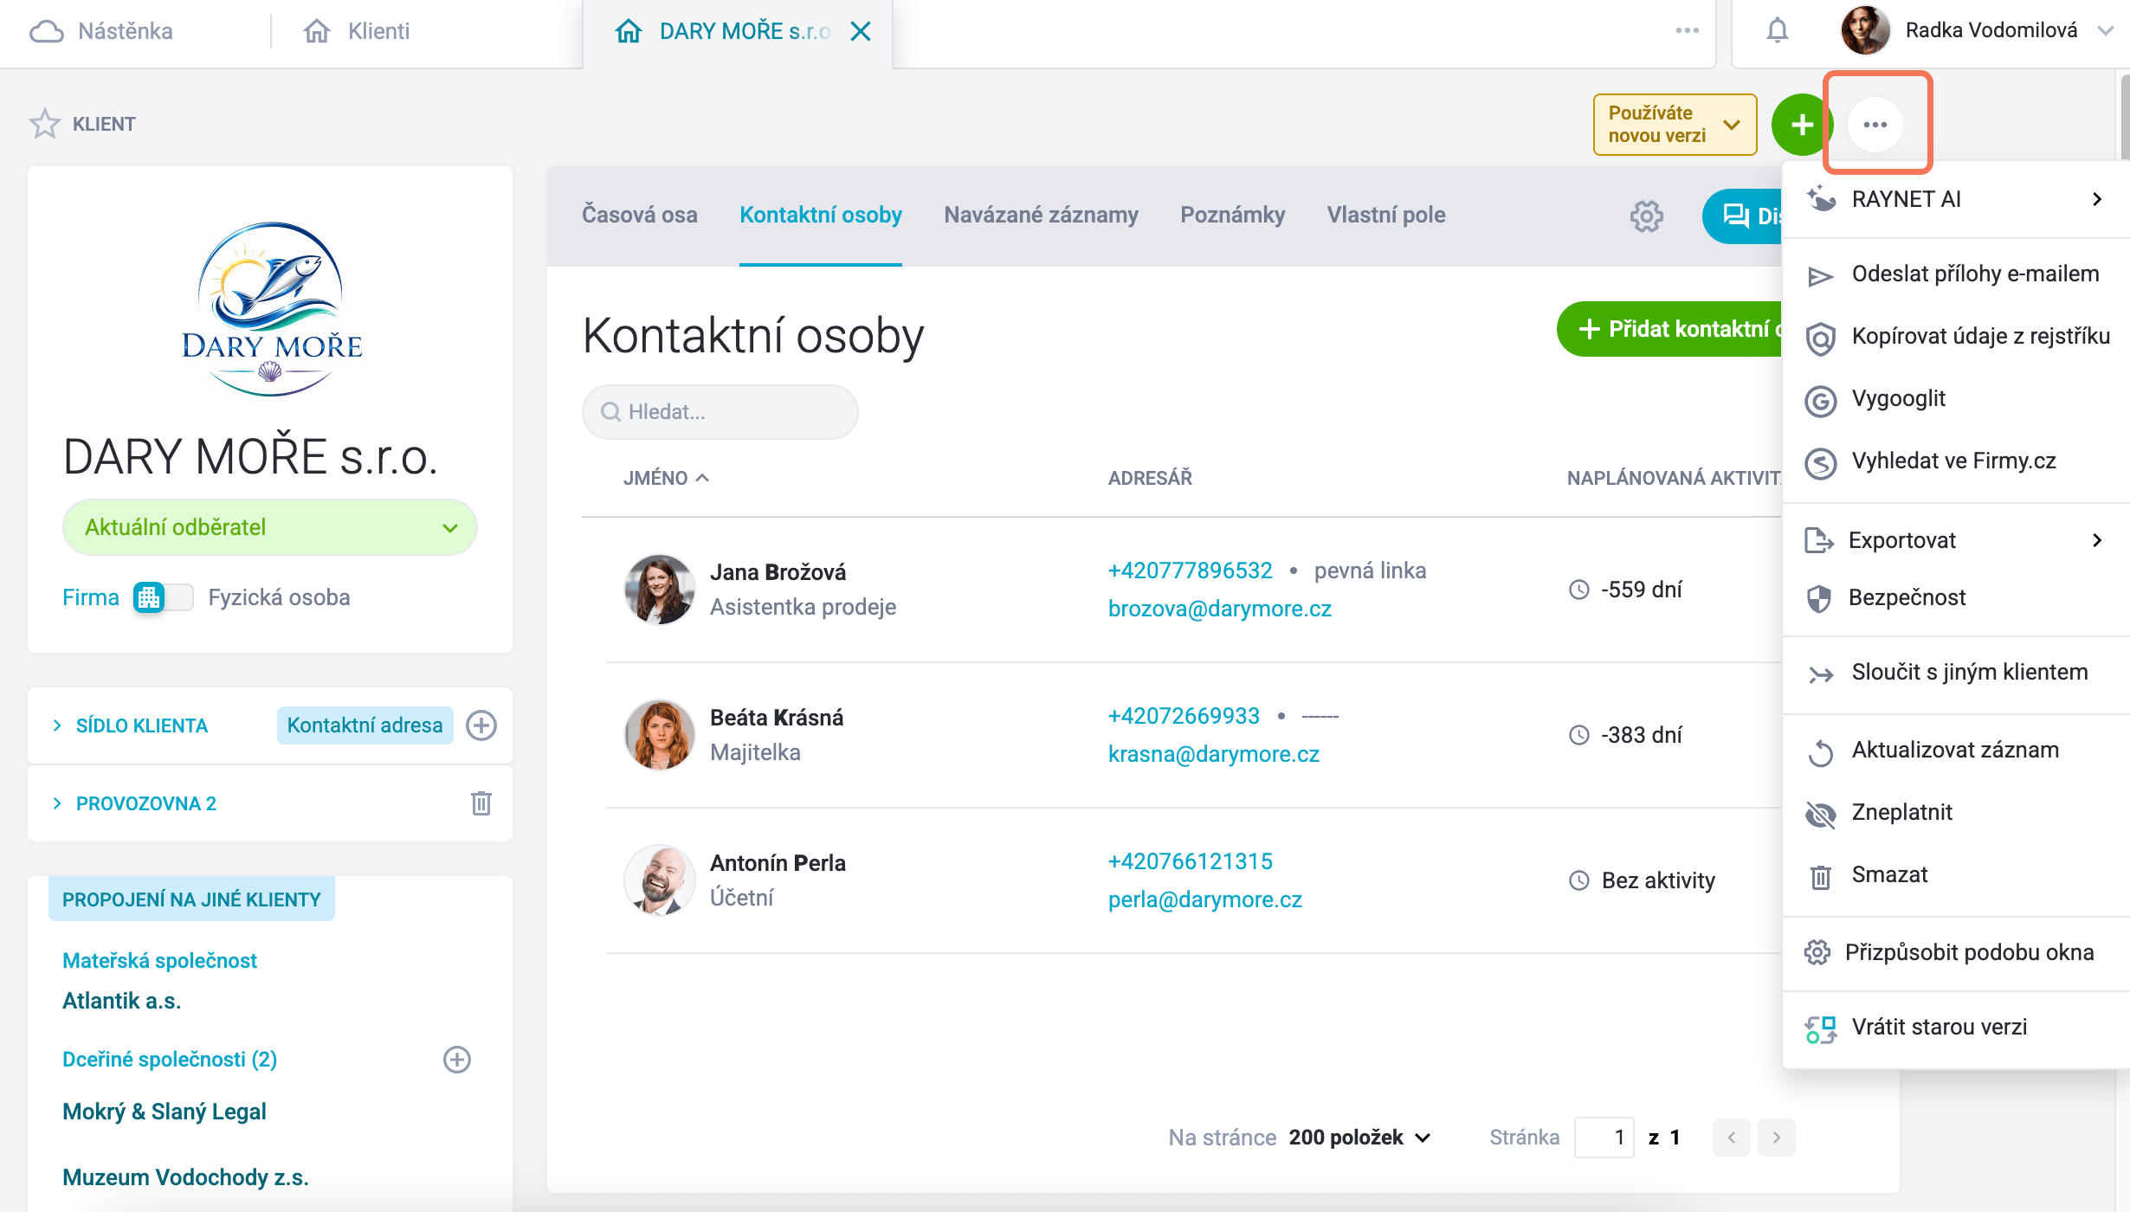This screenshot has height=1212, width=2130.
Task: Open the Vlastní pole tab
Action: click(x=1386, y=215)
